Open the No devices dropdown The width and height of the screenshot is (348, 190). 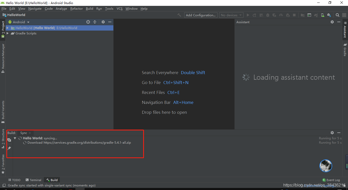pyautogui.click(x=231, y=15)
